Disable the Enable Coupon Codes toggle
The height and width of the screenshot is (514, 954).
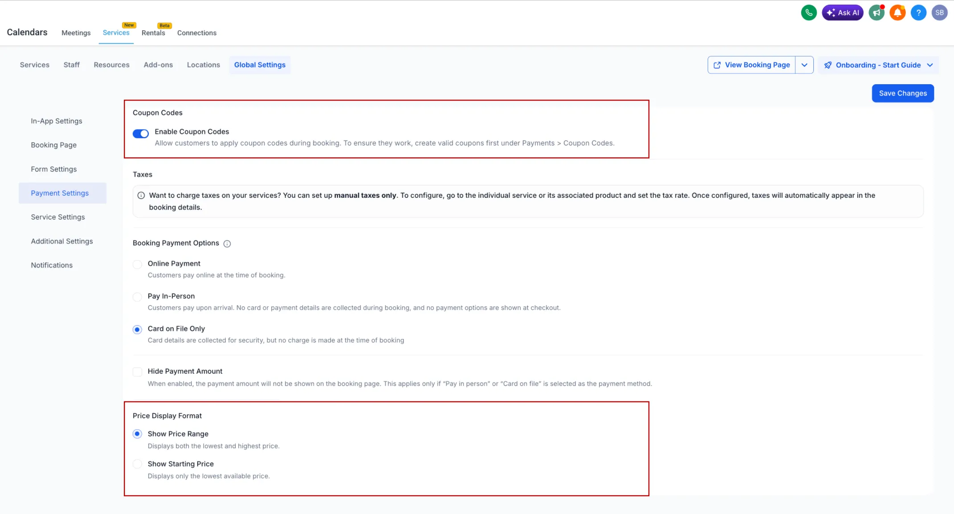[141, 134]
